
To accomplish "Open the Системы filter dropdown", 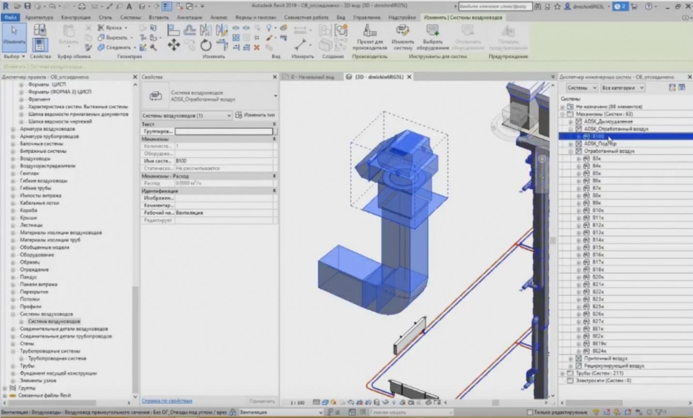I will pos(582,88).
